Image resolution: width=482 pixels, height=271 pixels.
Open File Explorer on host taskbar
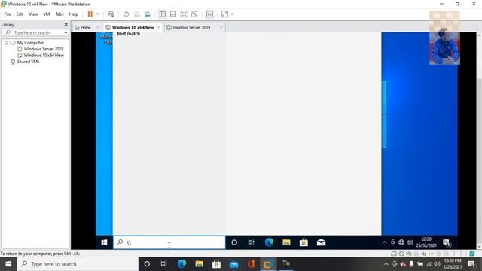point(199,264)
